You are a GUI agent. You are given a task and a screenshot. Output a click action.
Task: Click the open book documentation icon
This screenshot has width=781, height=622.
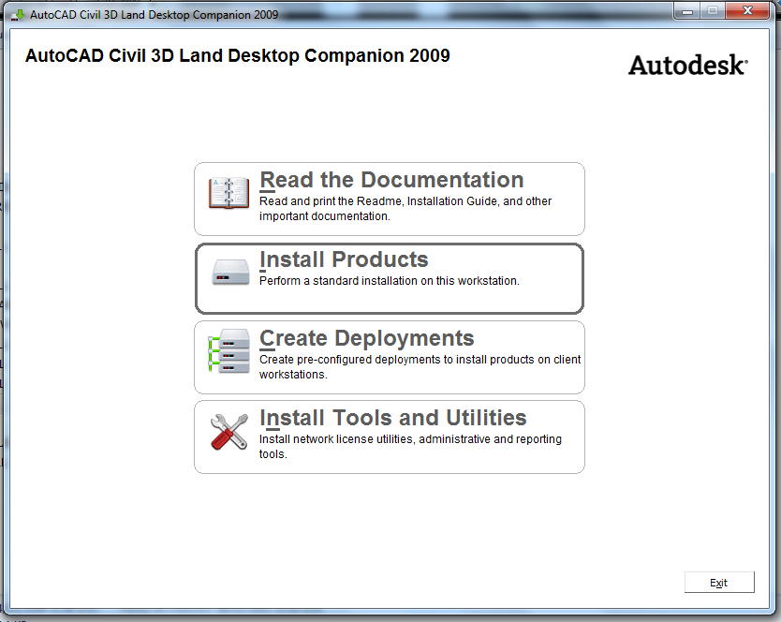pyautogui.click(x=229, y=193)
